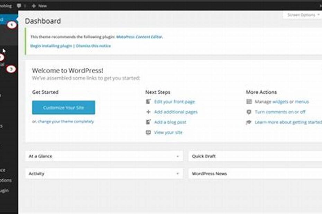Dismiss this notice link
The image size is (322, 214).
pyautogui.click(x=93, y=46)
